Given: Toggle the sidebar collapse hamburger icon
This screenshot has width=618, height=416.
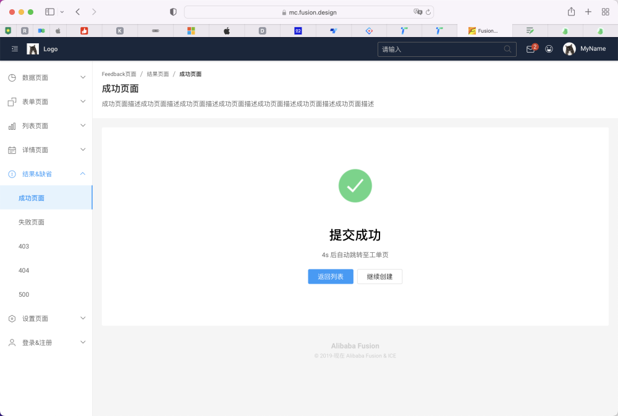Looking at the screenshot, I should pos(14,49).
